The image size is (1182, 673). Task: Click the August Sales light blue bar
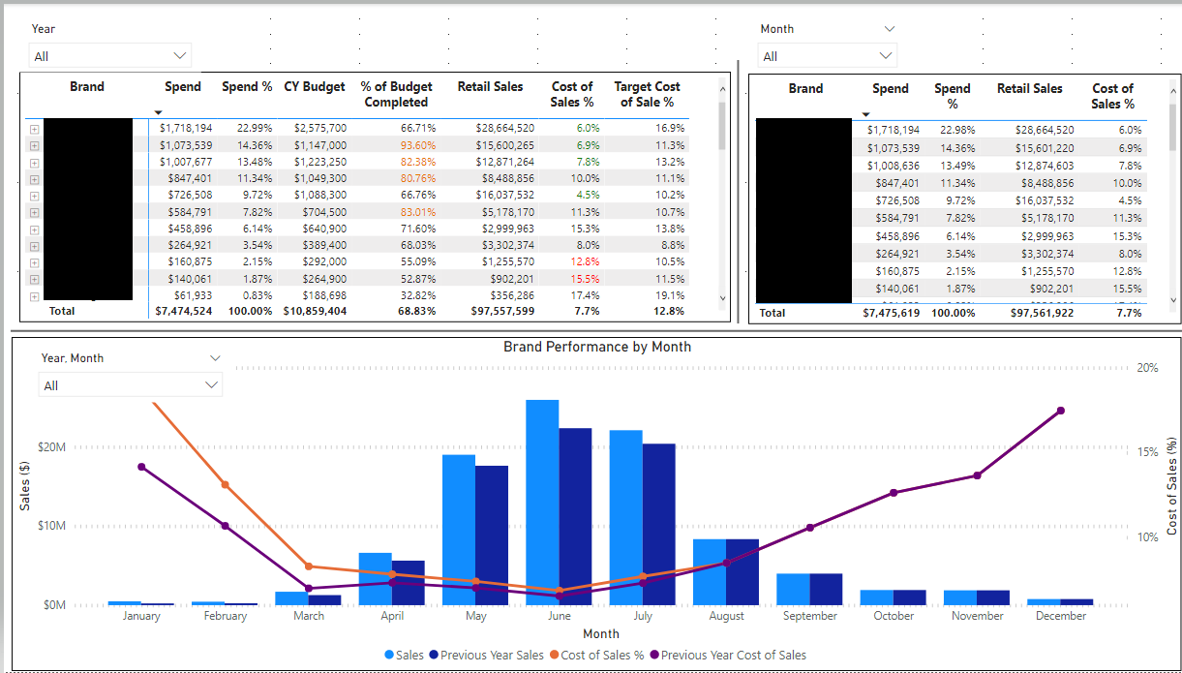(x=710, y=572)
